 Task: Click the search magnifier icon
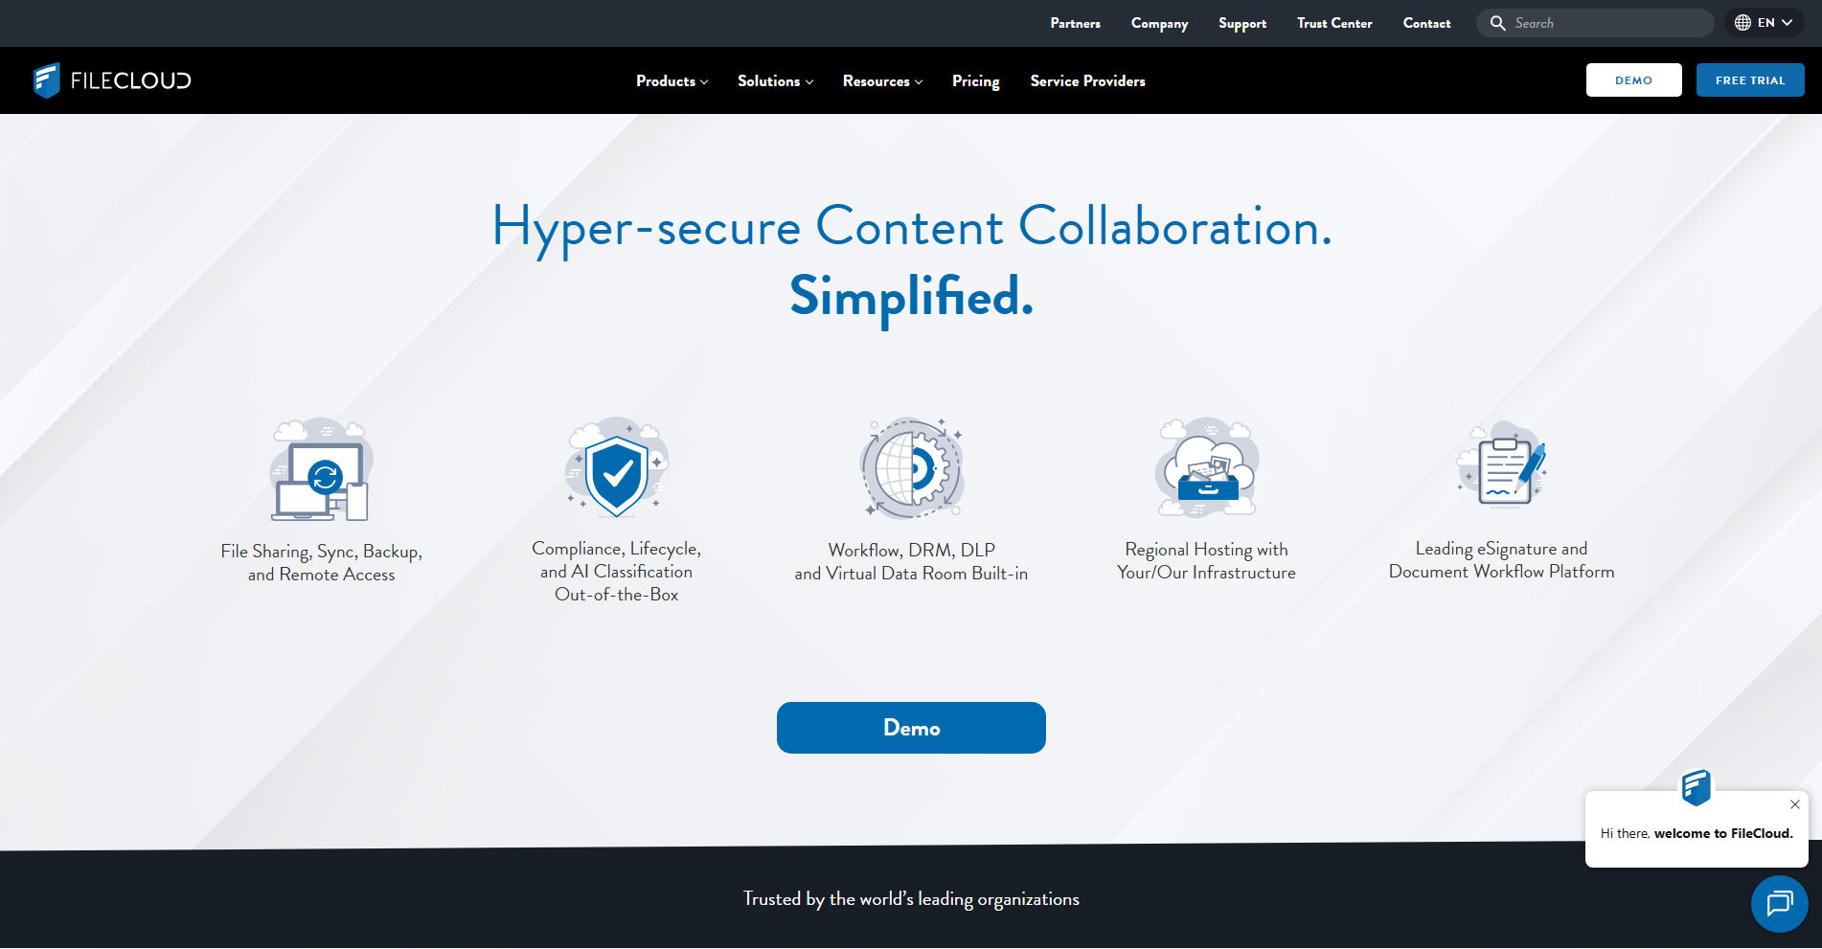1497,22
